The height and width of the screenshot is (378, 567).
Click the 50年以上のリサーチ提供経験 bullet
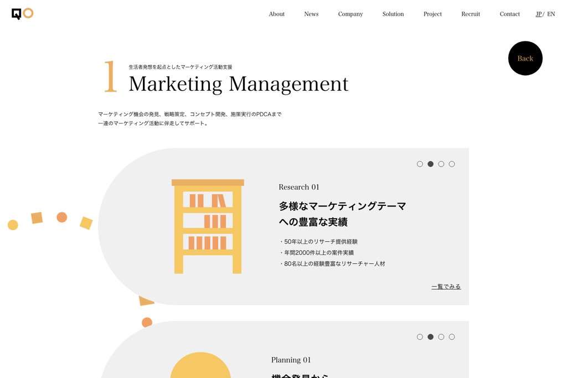tap(318, 242)
